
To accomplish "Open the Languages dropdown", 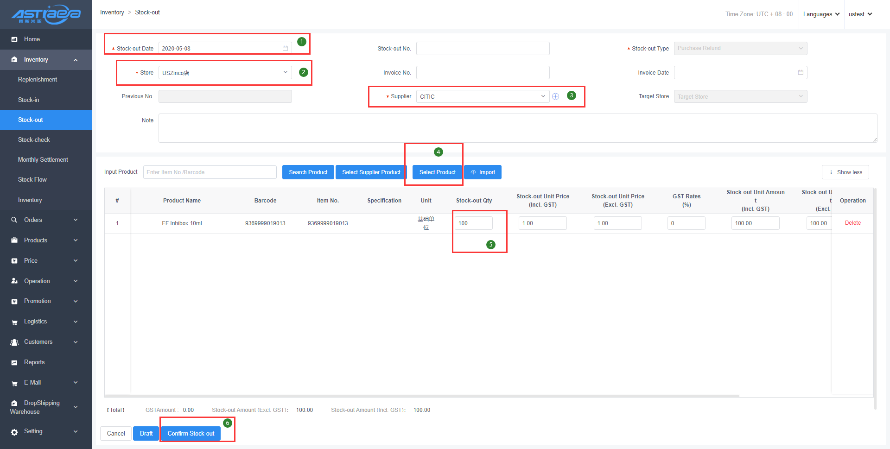I will (x=821, y=14).
